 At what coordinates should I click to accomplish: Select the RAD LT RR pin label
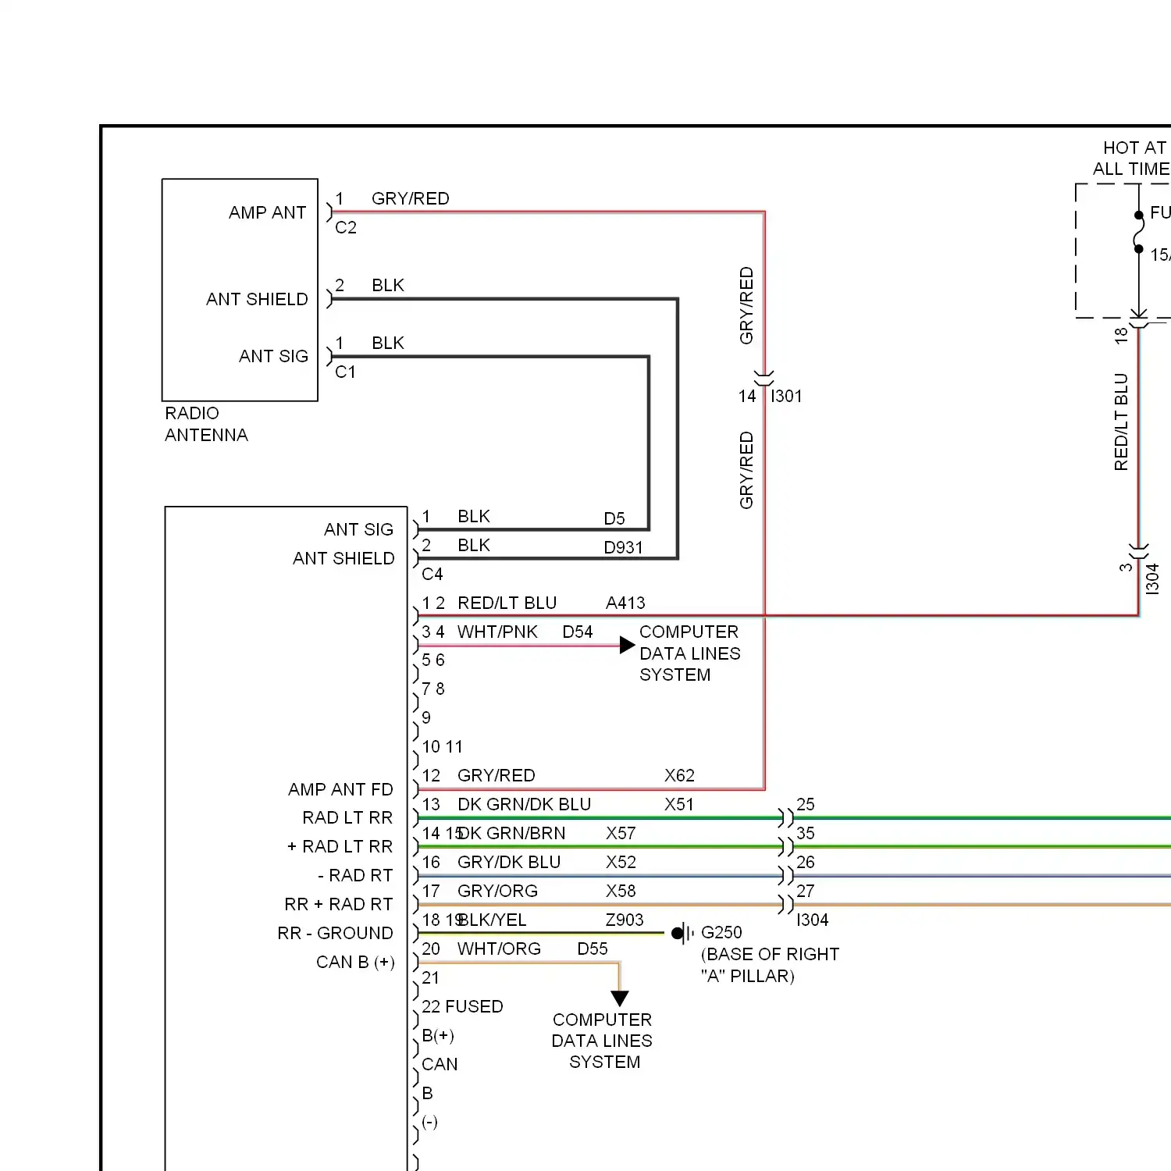347,817
